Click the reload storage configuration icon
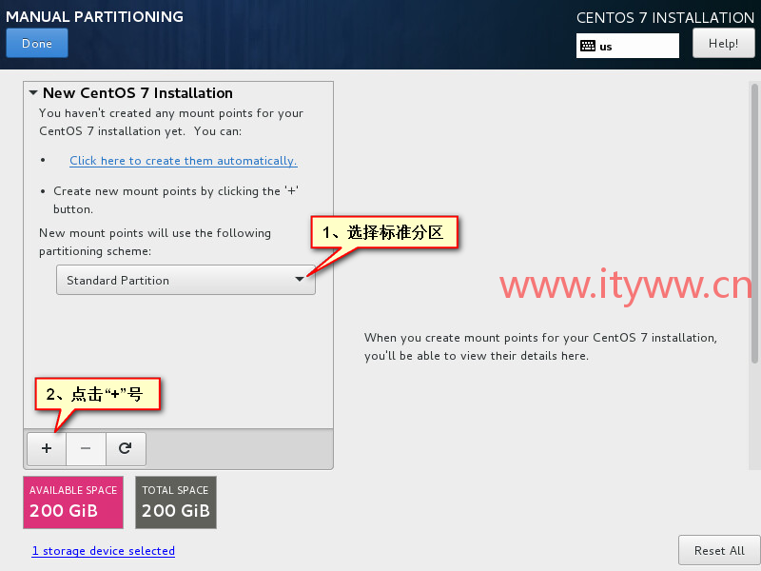The width and height of the screenshot is (761, 571). click(x=126, y=448)
